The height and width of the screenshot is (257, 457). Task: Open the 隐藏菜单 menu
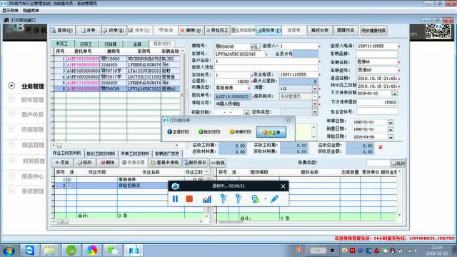pyautogui.click(x=31, y=11)
